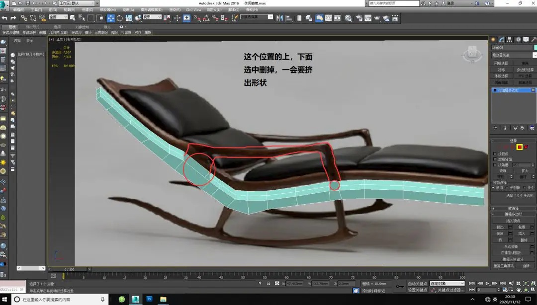Select Element sub-object level icon
The height and width of the screenshot is (305, 537).
point(526,147)
